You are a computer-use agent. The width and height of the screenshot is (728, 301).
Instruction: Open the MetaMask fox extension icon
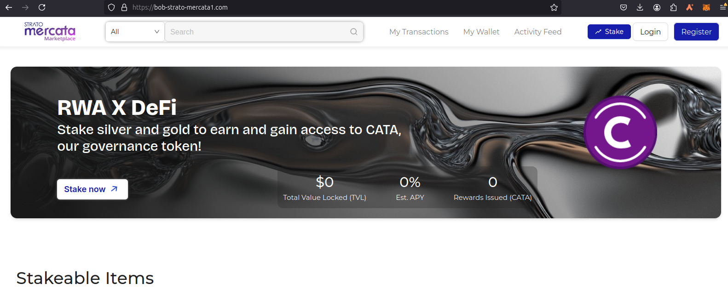click(x=706, y=7)
